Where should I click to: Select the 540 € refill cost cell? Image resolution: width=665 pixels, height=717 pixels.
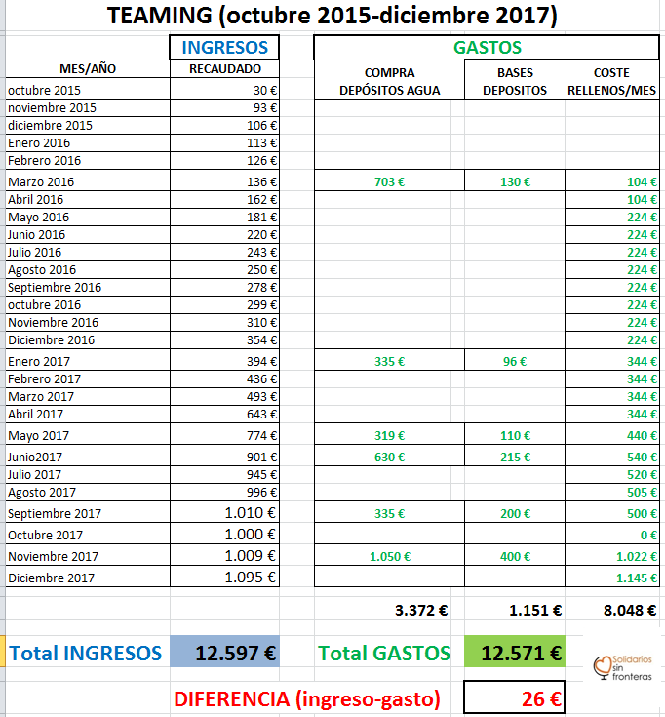tap(612, 457)
